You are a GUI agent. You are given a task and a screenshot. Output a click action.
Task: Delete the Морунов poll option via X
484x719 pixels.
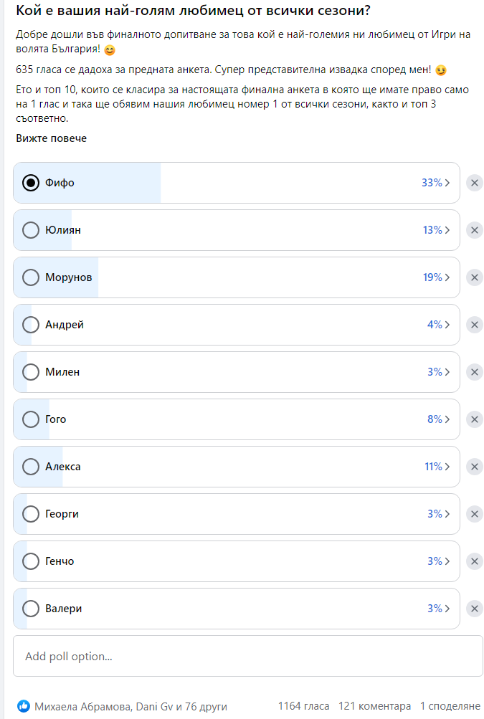coord(475,277)
